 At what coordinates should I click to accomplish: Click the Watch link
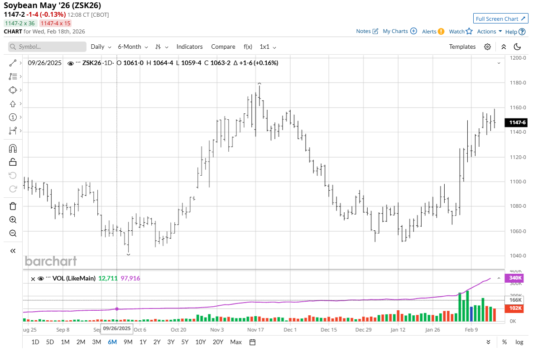456,32
